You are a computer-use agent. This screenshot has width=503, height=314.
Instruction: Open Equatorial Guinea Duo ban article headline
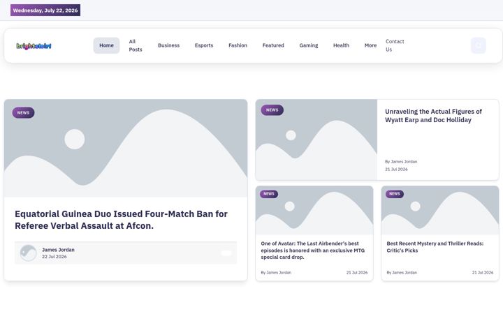122,220
